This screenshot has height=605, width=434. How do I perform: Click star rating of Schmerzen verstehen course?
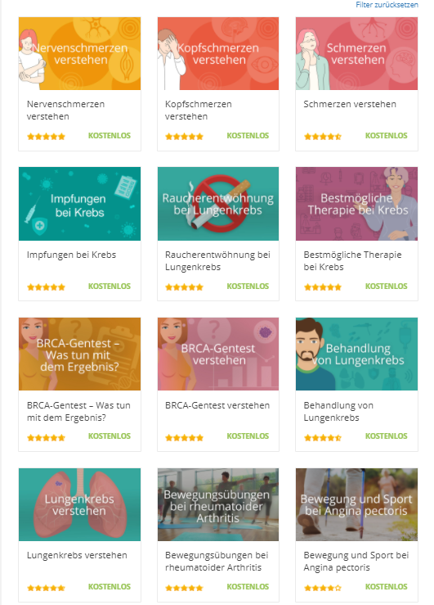(x=323, y=136)
